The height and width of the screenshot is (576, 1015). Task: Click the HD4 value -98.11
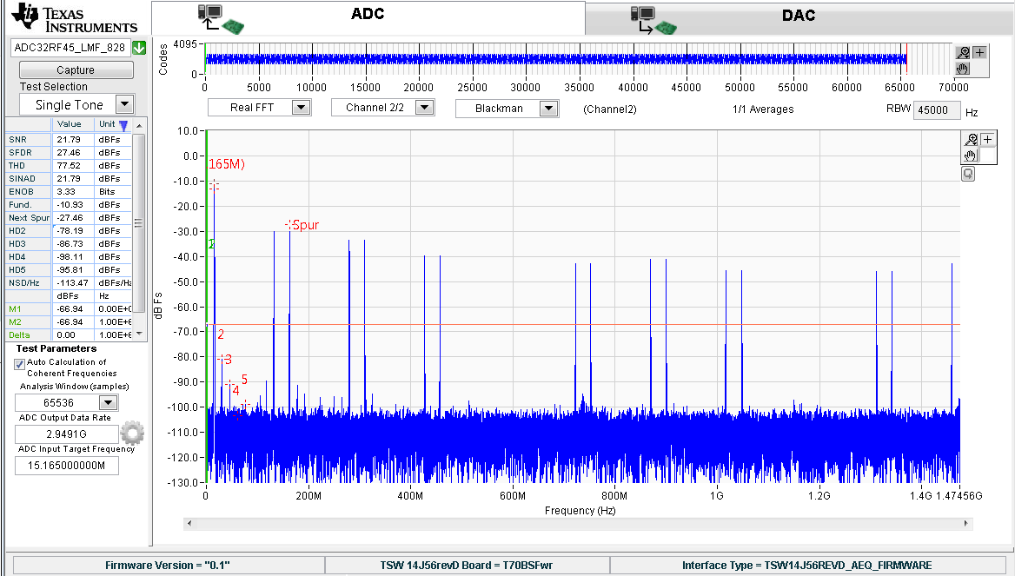click(x=70, y=257)
